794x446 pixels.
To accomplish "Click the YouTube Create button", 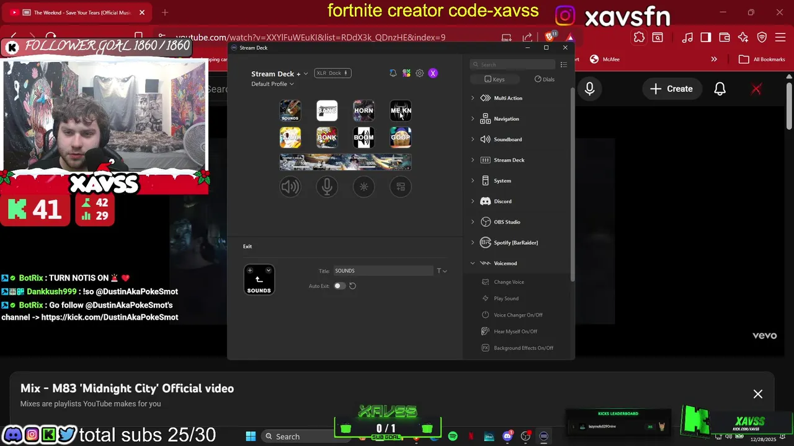I will pos(671,89).
